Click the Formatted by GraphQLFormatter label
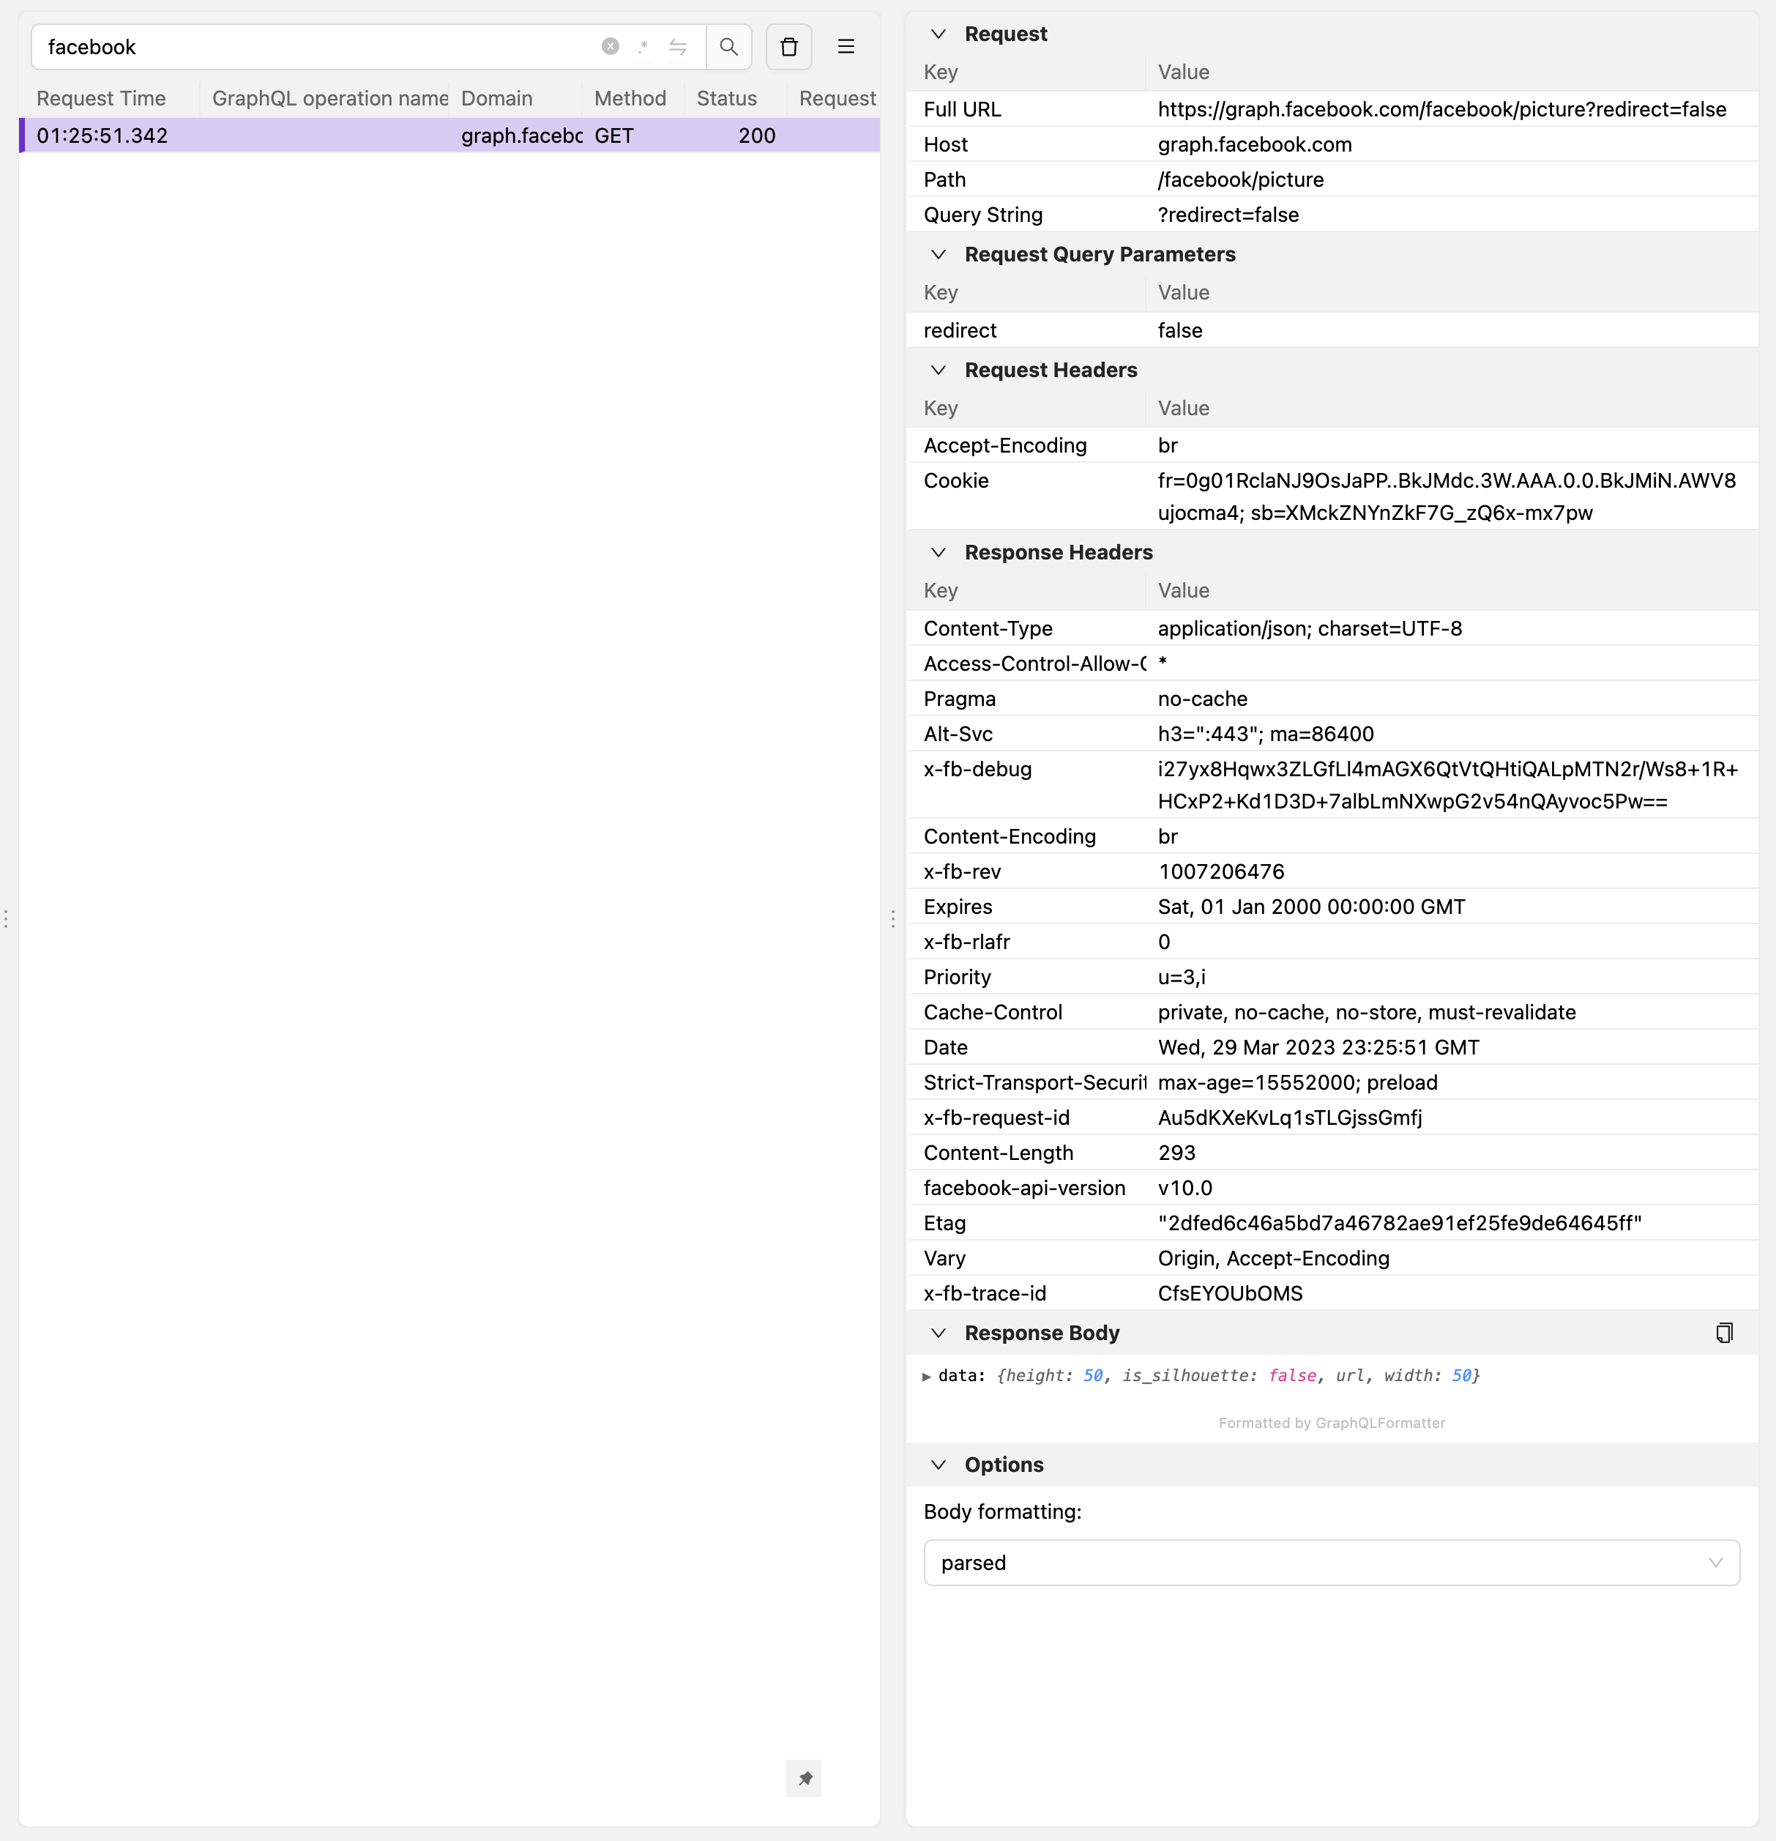 [x=1332, y=1422]
